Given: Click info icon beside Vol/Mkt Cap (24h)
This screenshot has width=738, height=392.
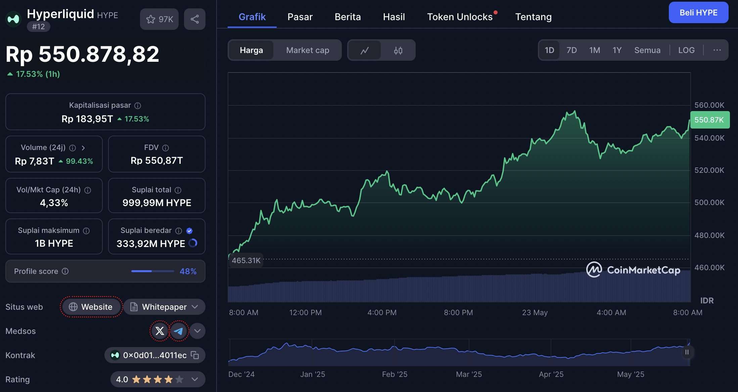Looking at the screenshot, I should pos(88,190).
